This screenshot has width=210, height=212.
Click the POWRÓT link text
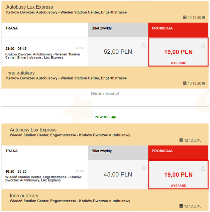pyautogui.click(x=102, y=117)
